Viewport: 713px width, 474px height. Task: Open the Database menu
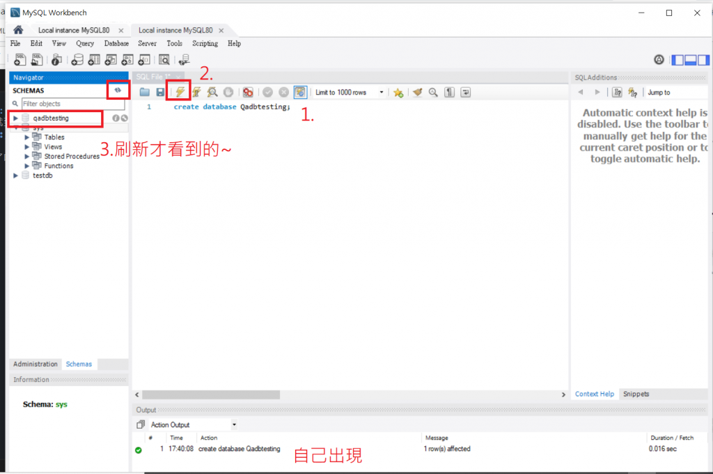116,43
